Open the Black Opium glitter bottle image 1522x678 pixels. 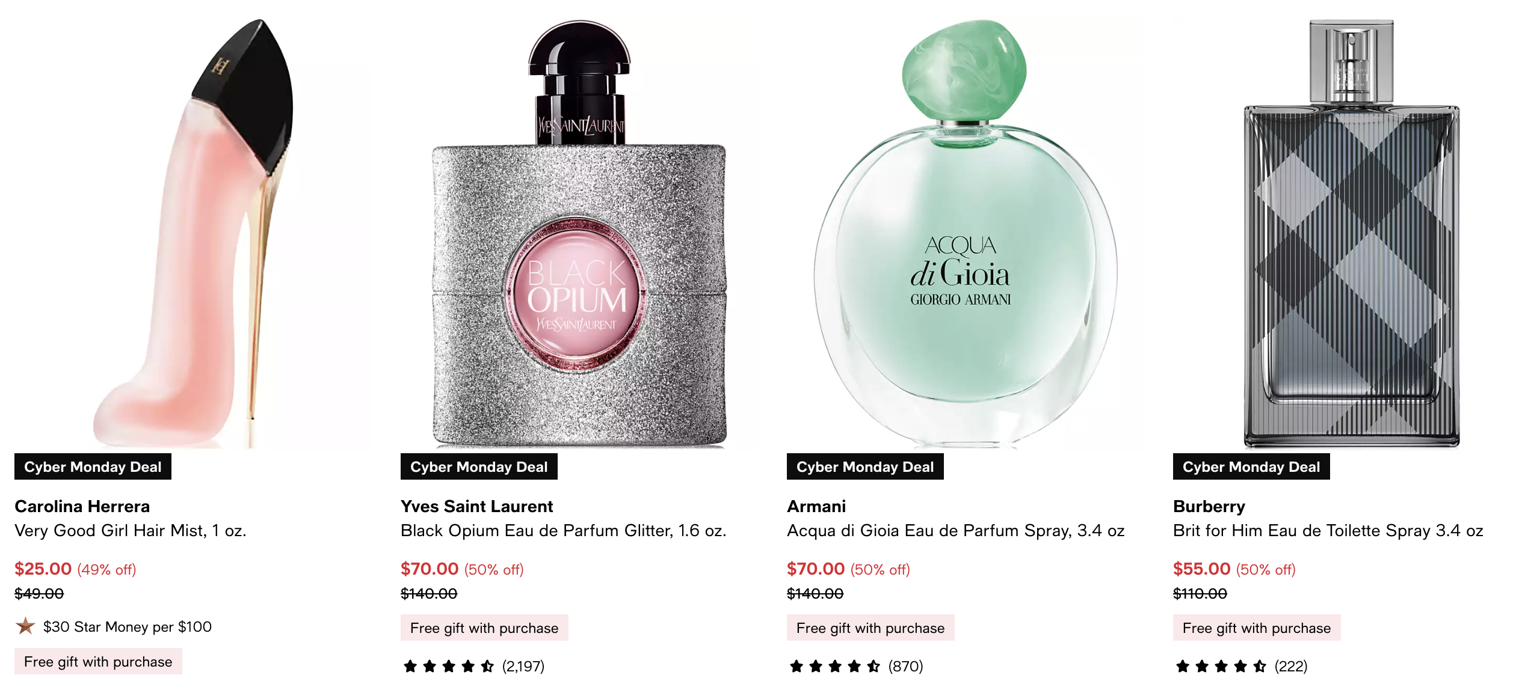[x=579, y=233]
